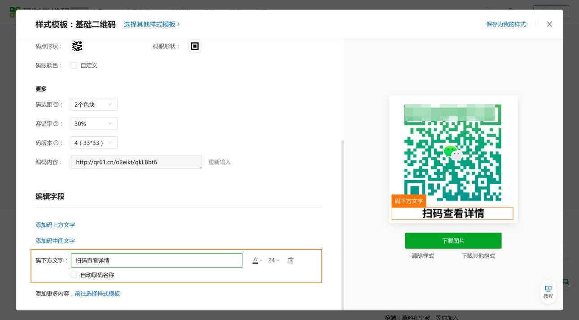The image size is (579, 320).
Task: Click 添加码上方文字 link
Action: (55, 225)
